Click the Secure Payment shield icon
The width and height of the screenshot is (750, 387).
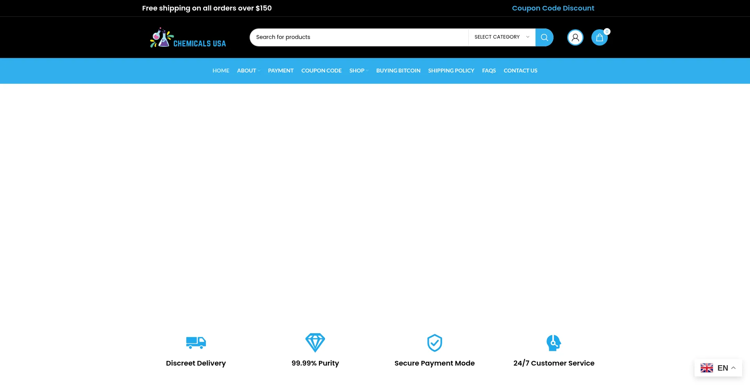coord(434,343)
